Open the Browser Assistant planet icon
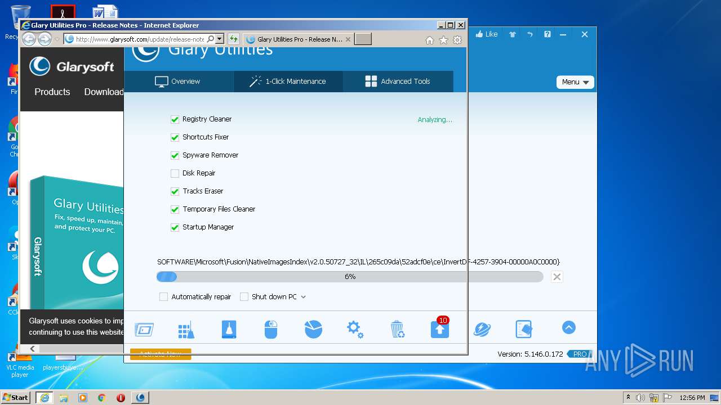This screenshot has height=405, width=721. tap(482, 330)
